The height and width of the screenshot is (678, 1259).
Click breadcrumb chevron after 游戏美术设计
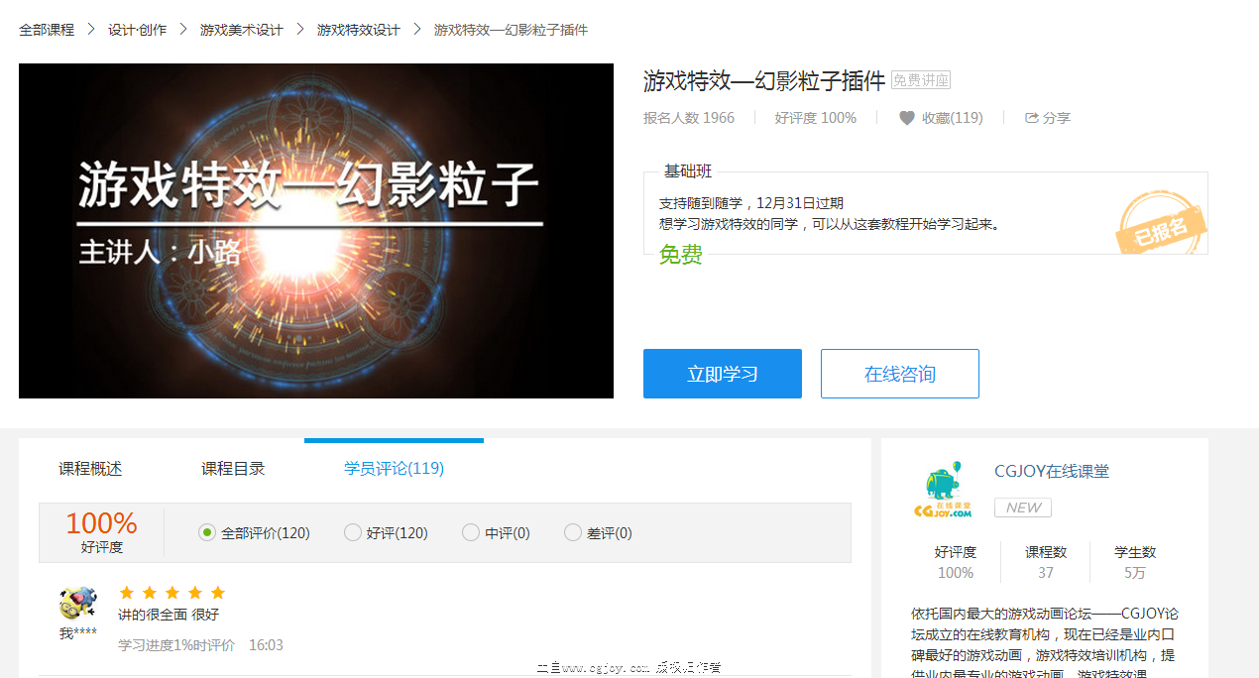[300, 30]
